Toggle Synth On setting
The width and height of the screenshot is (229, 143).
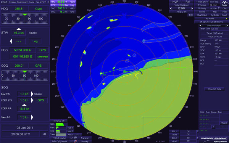click(215, 15)
